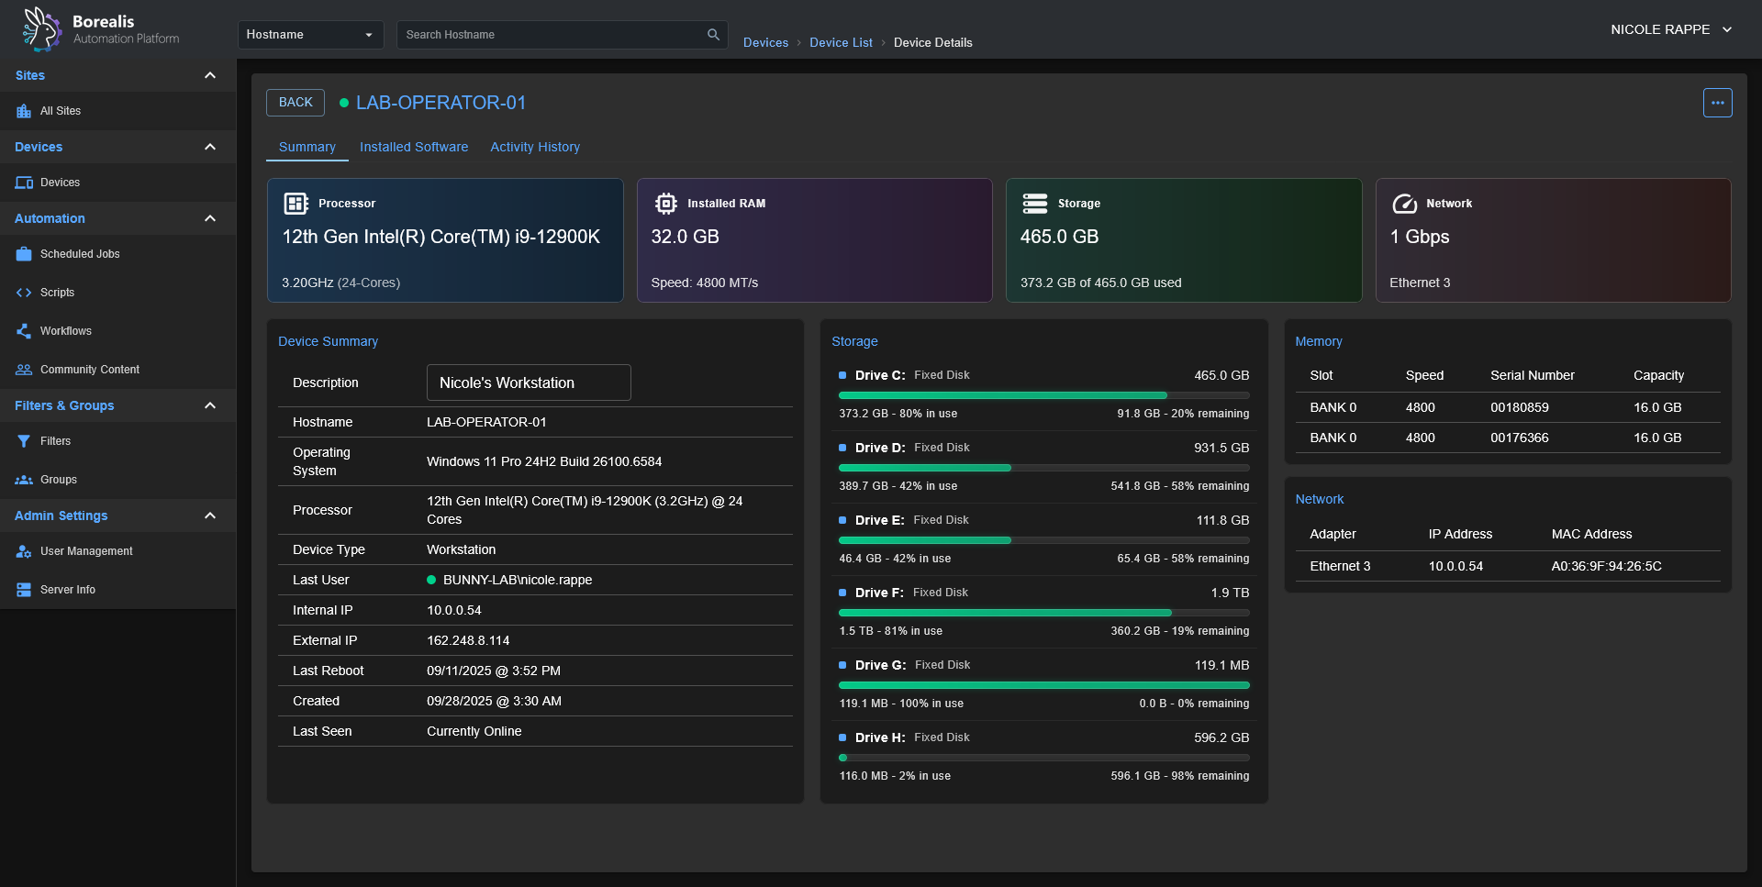Click the search magnifier icon
This screenshot has height=887, width=1762.
[x=713, y=35]
